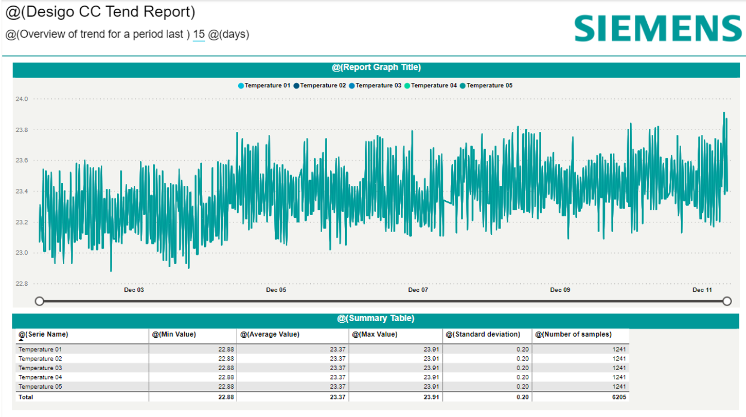Sort by the Average Value column header
Screen dimensions: 746x417
[x=269, y=335]
